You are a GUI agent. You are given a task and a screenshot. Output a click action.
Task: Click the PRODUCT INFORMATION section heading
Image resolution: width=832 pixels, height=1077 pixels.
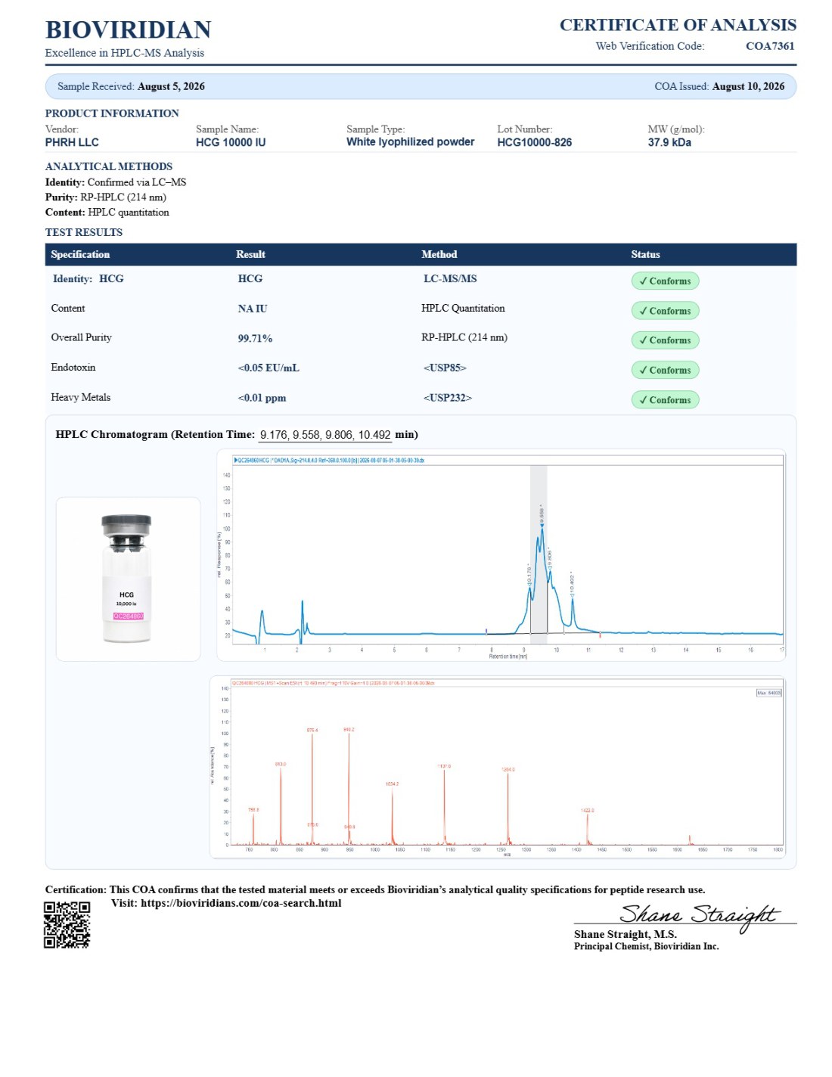112,113
